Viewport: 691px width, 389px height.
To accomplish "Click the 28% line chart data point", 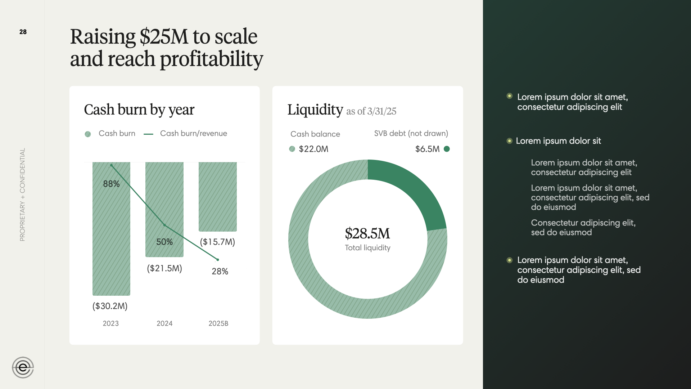I will tap(218, 260).
